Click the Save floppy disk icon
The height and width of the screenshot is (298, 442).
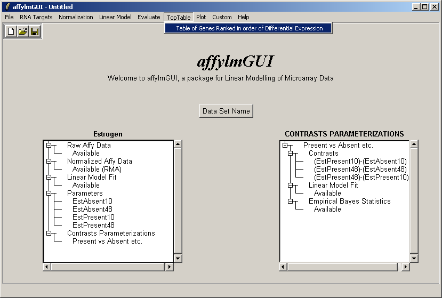(34, 31)
